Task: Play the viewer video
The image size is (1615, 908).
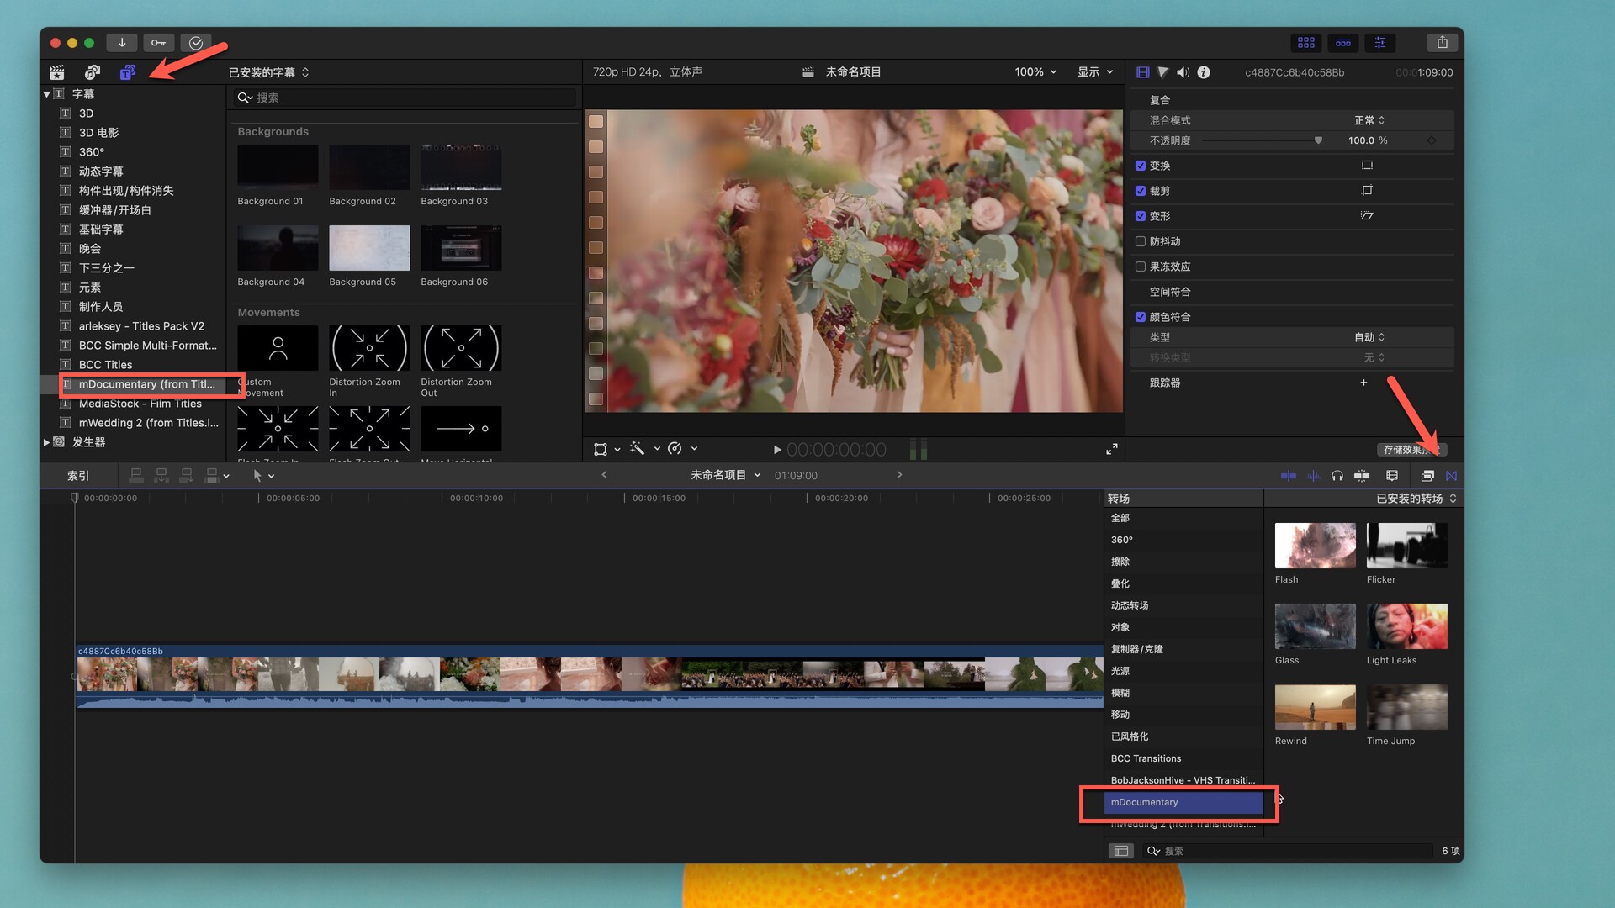Action: click(777, 450)
